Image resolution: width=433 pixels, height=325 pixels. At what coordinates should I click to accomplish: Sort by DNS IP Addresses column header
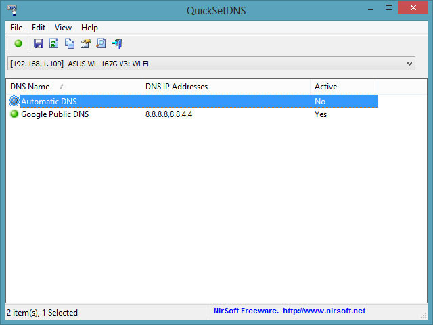[225, 87]
